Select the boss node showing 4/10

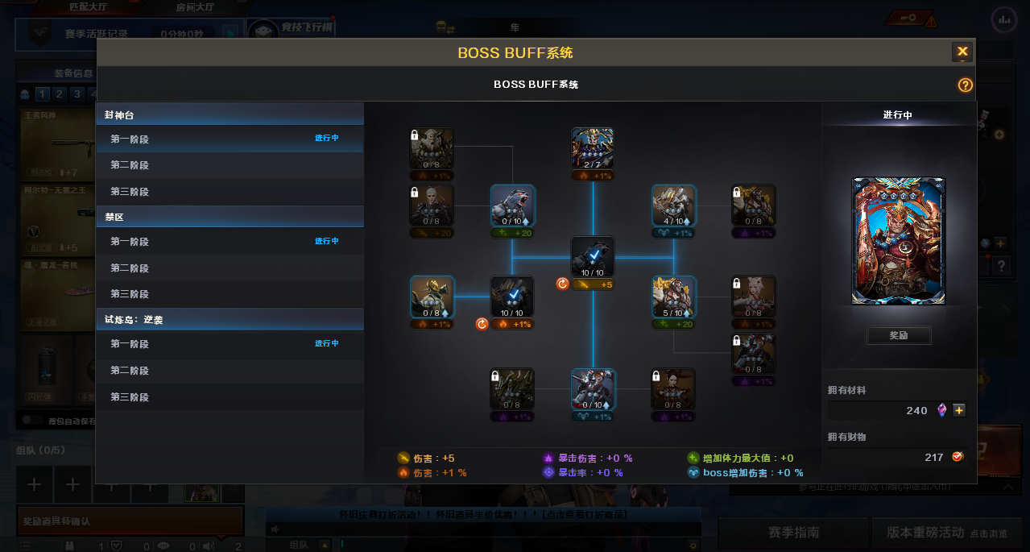(674, 206)
